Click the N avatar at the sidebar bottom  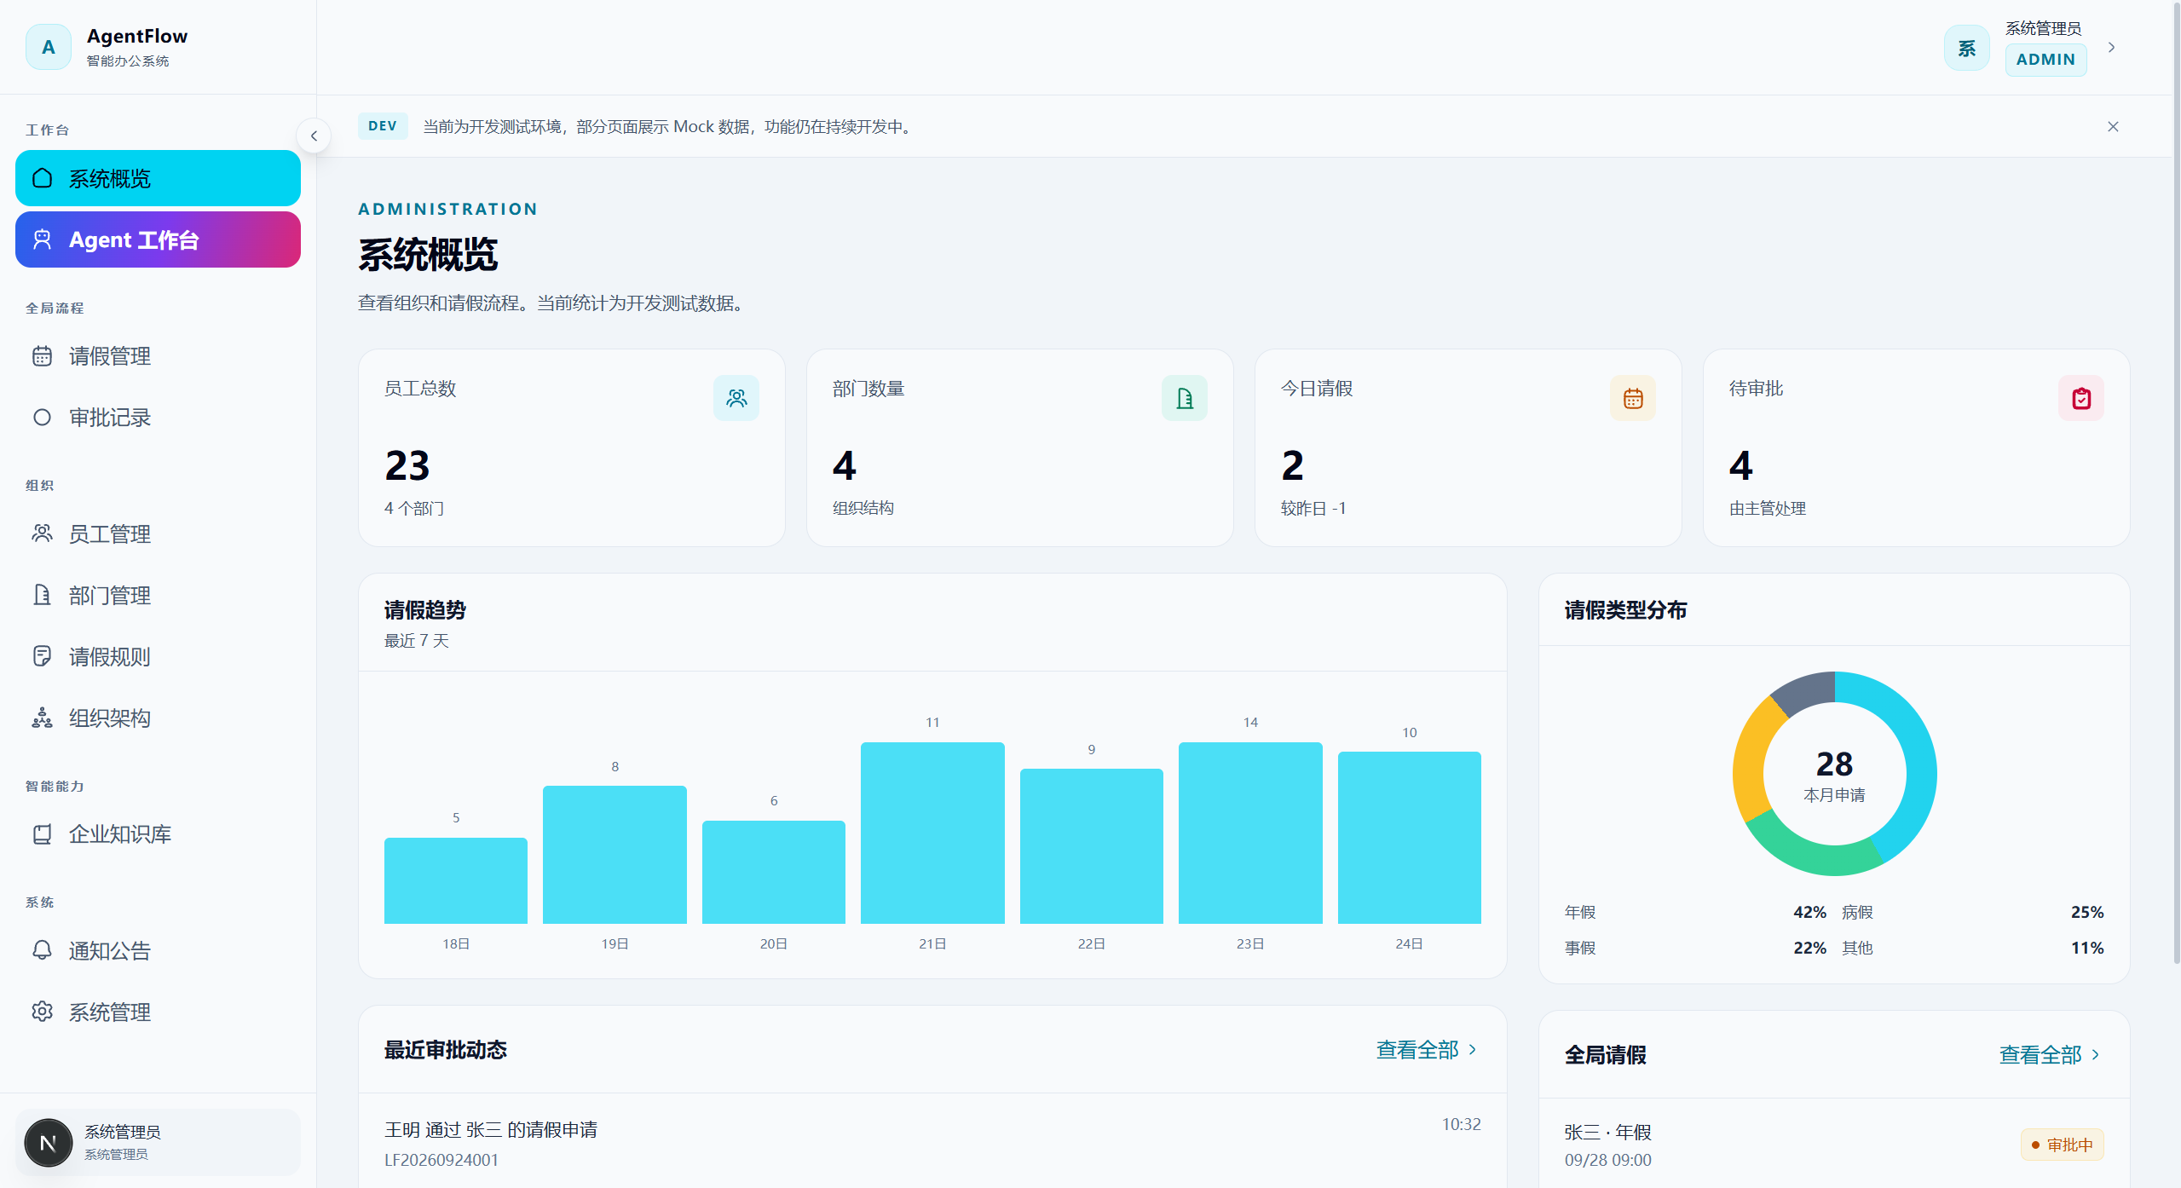[x=49, y=1143]
